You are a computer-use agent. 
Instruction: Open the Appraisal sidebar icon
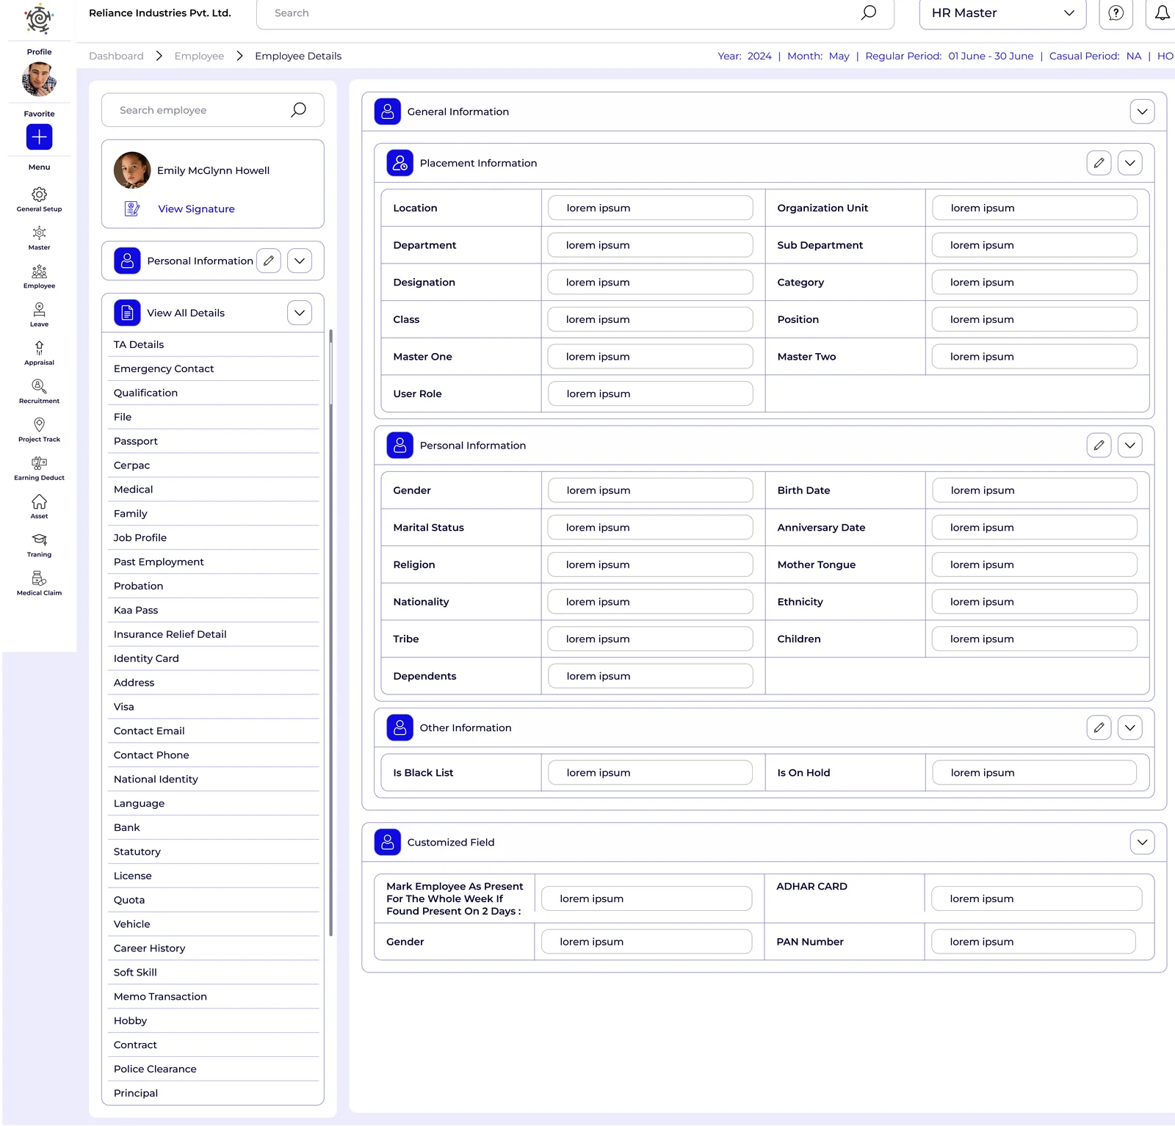[x=39, y=352]
